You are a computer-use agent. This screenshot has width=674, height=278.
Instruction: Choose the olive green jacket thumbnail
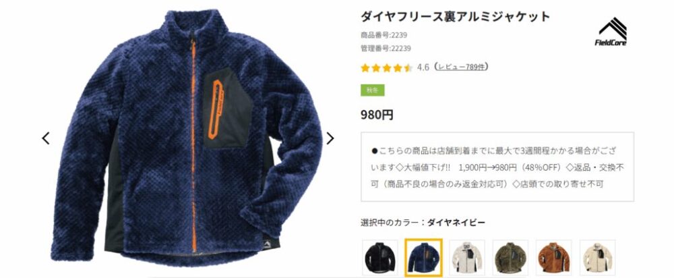[x=510, y=257]
